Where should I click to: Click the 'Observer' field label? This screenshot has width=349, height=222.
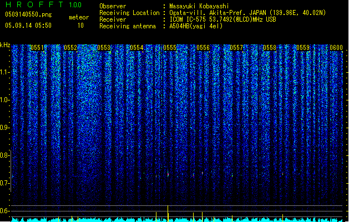tap(113, 6)
